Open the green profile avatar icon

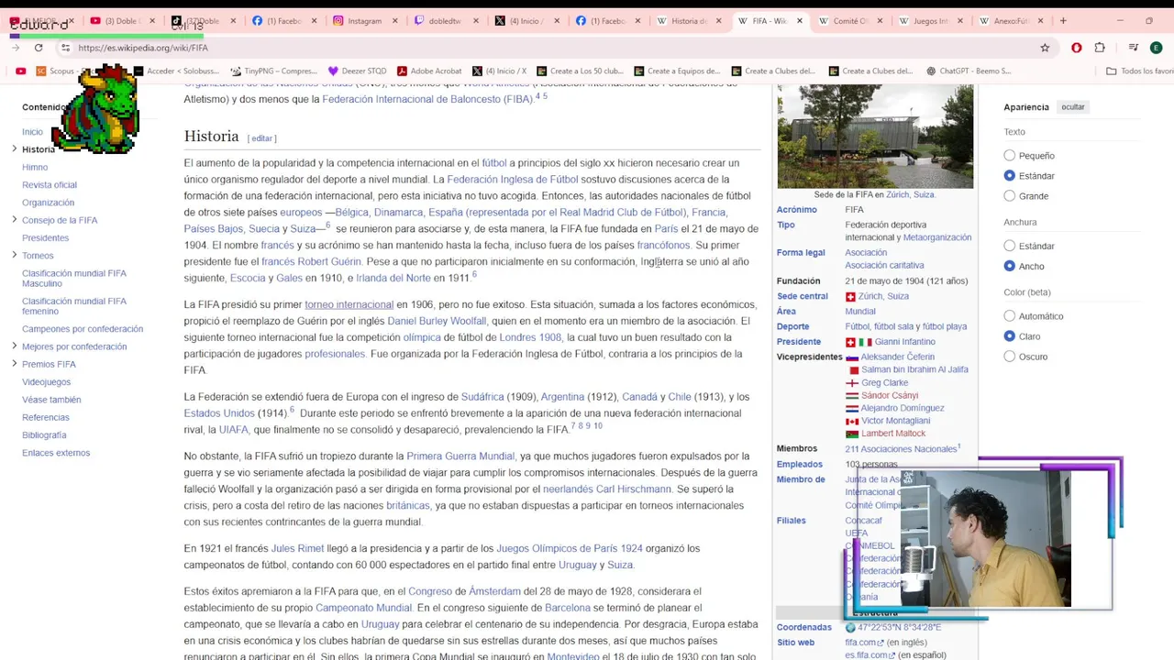pyautogui.click(x=1156, y=48)
